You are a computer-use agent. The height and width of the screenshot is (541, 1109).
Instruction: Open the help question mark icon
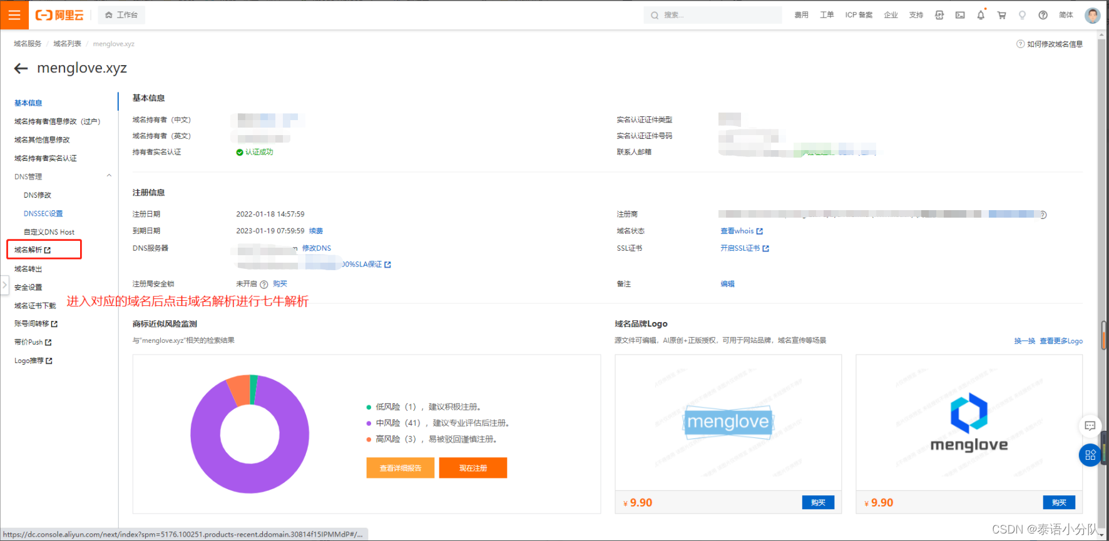pos(1043,15)
